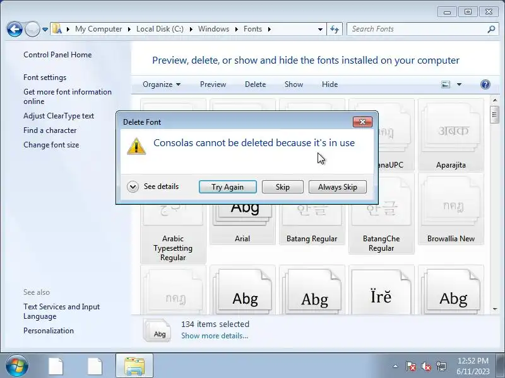Click the change view icon
The width and height of the screenshot is (505, 378).
click(446, 84)
